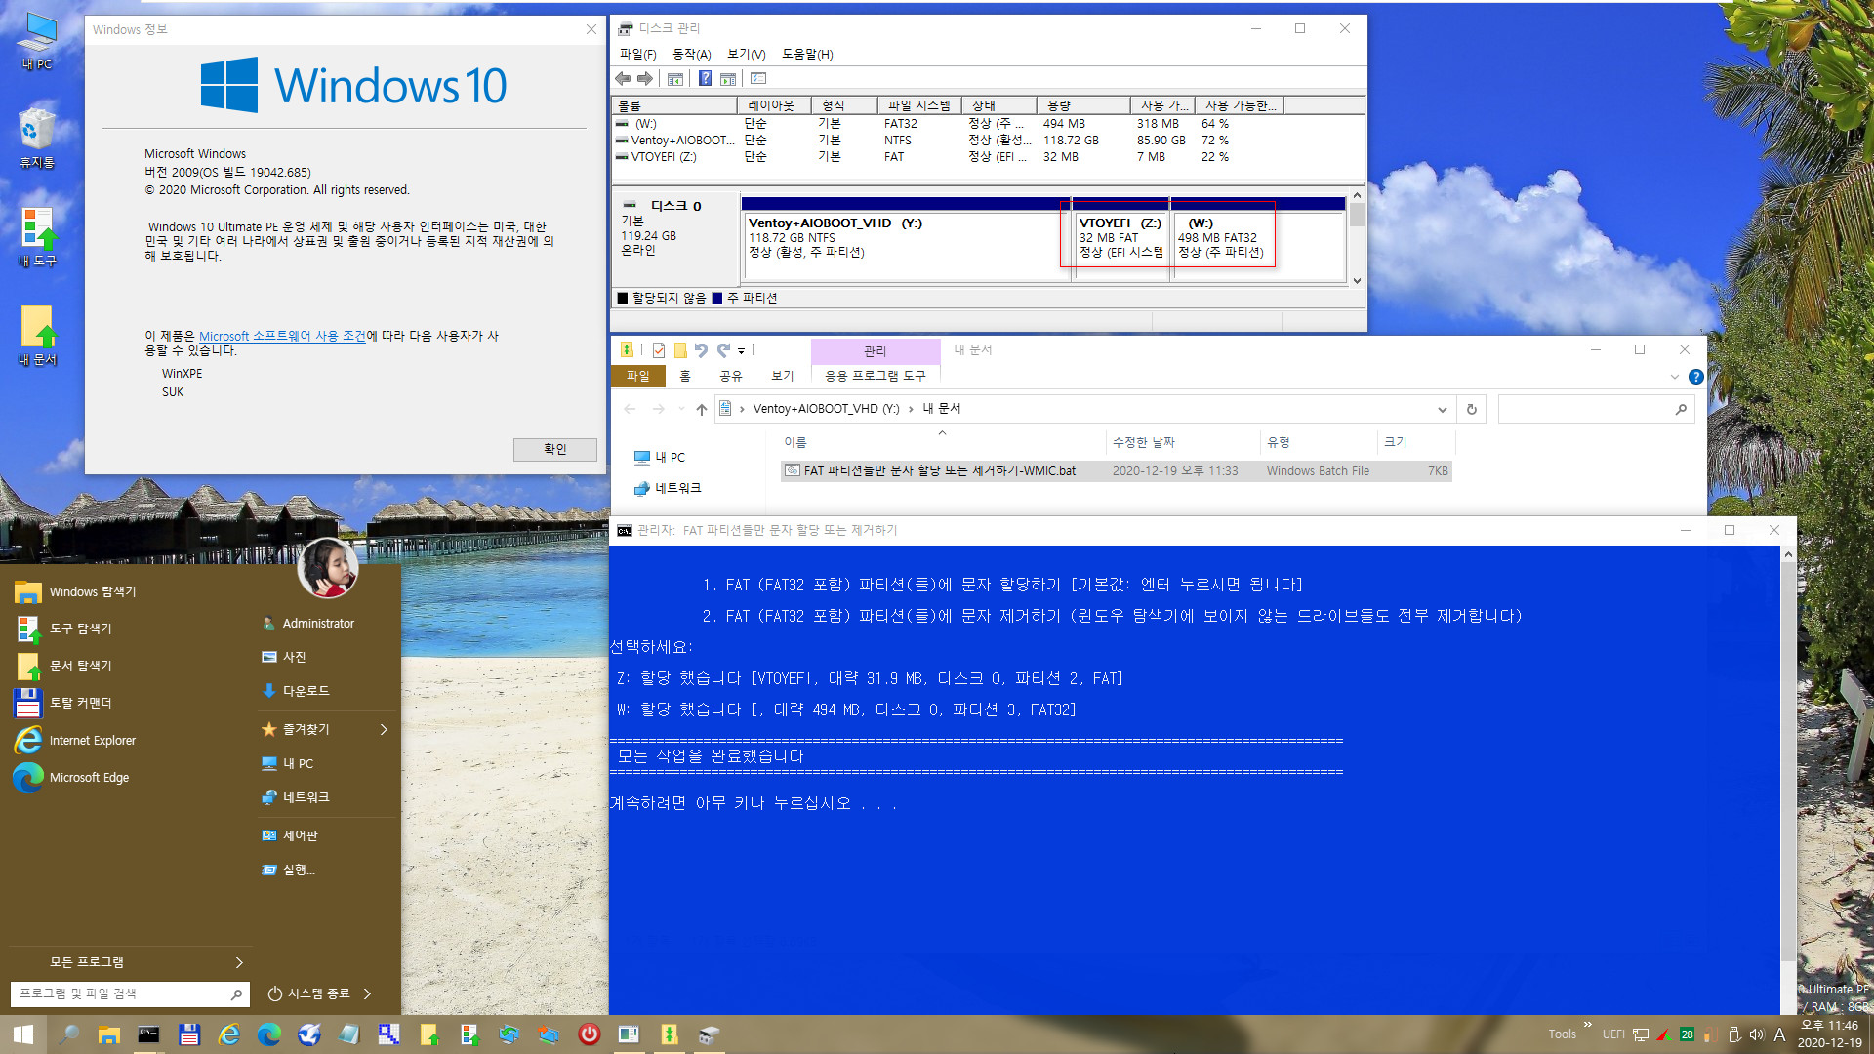Screen dimensions: 1874x1054
Task: Click the 프로그램 및 파일 검색 search box
Action: pos(130,993)
